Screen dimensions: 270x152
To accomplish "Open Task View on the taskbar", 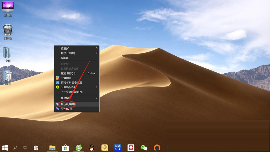I will (25, 148).
